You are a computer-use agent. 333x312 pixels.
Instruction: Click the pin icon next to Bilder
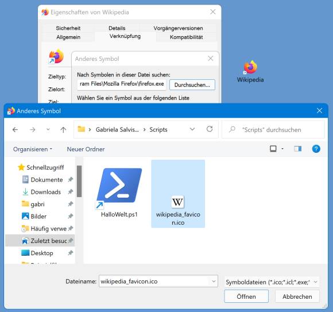click(71, 216)
